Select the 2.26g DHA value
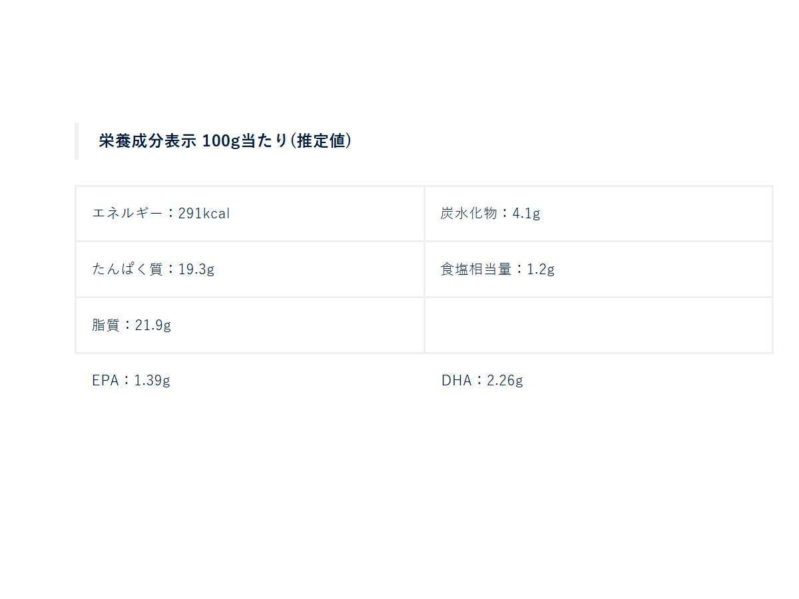Image resolution: width=799 pixels, height=599 pixels. [x=505, y=381]
